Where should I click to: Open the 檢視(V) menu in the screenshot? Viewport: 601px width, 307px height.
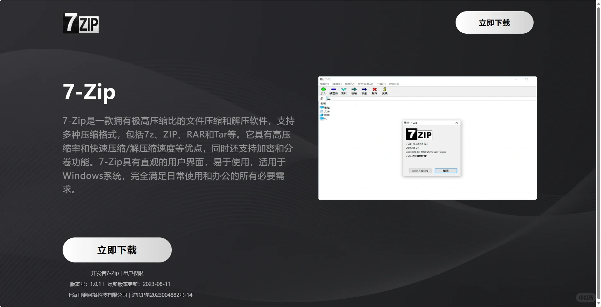click(x=350, y=84)
